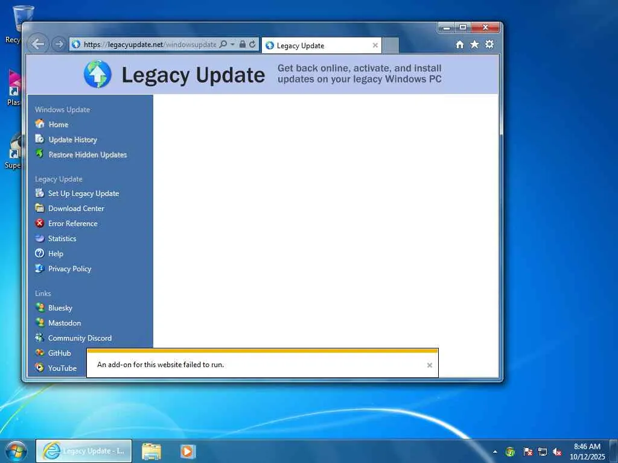Open the GitHub link
Screen dimensions: 618x463
[59, 353]
